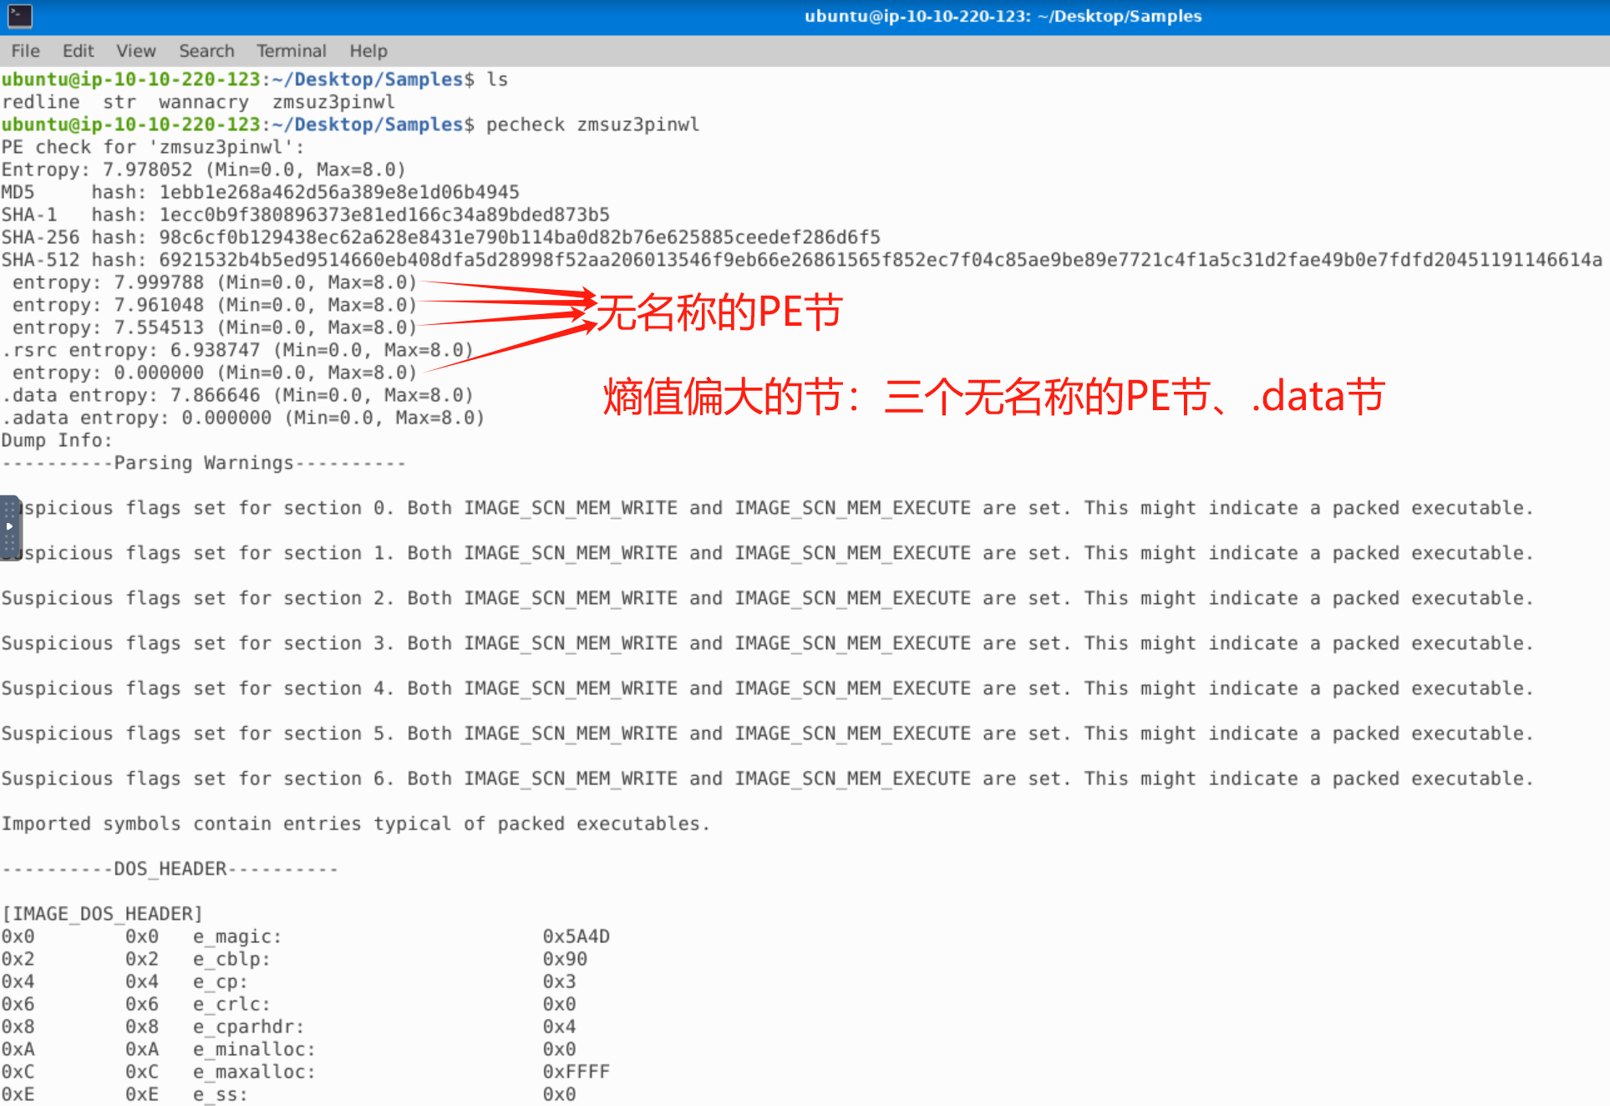Click the warning for section 2
1610x1106 pixels.
[768, 598]
